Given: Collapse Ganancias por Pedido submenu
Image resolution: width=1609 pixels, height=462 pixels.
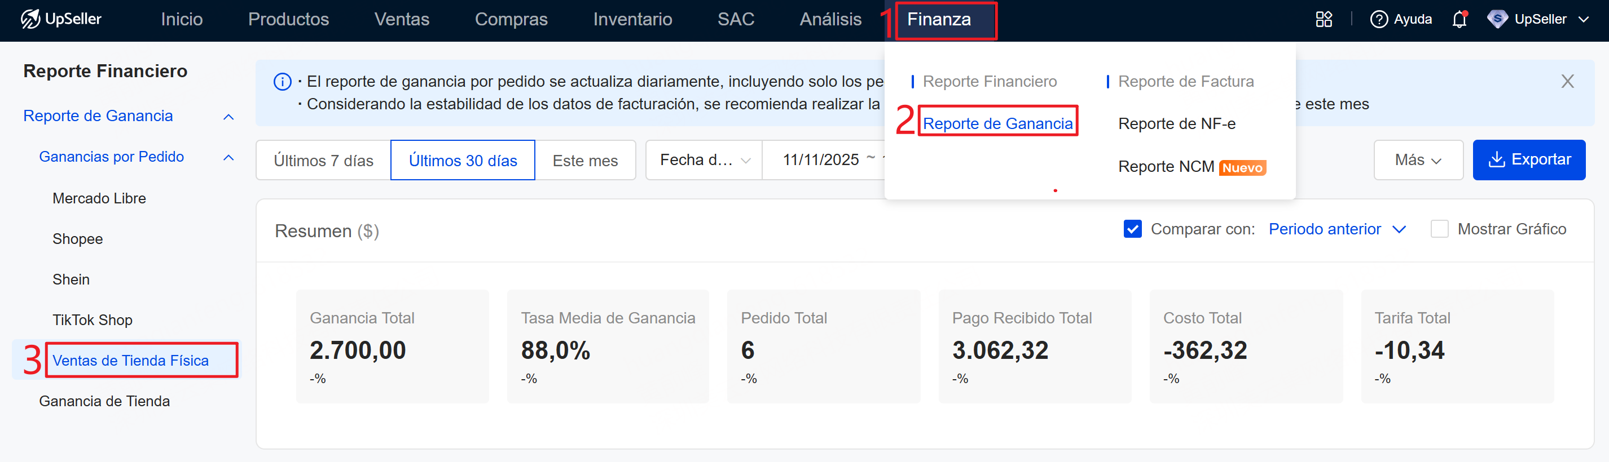Looking at the screenshot, I should click(x=228, y=157).
